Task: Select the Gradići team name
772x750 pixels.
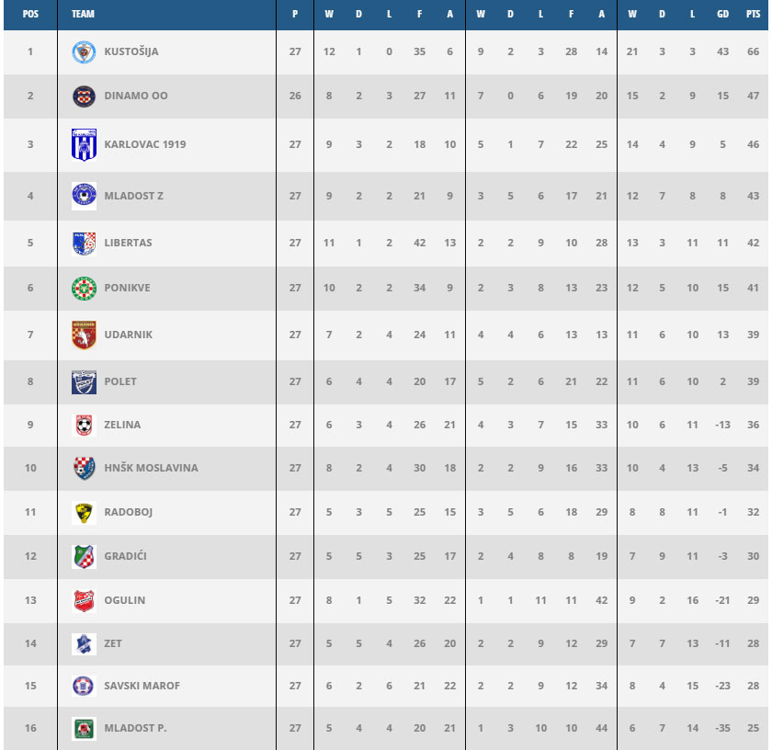Action: tap(127, 556)
